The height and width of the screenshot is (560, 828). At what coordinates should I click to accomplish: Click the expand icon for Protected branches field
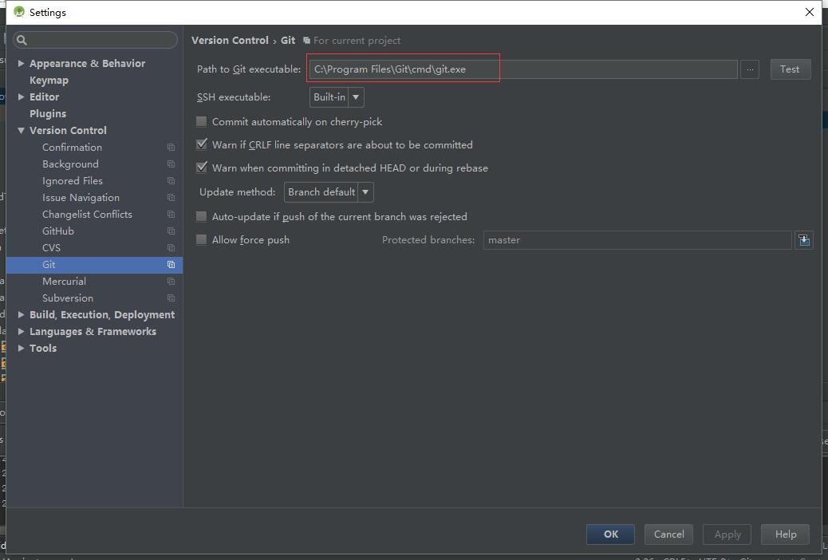click(804, 240)
